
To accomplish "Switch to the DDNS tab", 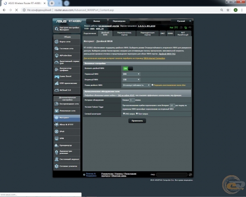I will click(x=170, y=34).
